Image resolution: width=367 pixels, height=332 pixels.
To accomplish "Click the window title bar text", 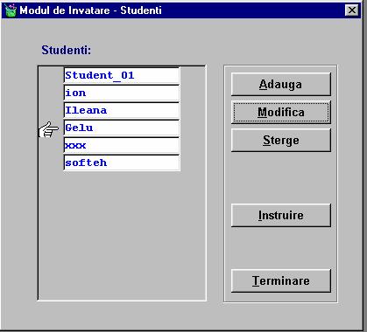I will pyautogui.click(x=90, y=10).
